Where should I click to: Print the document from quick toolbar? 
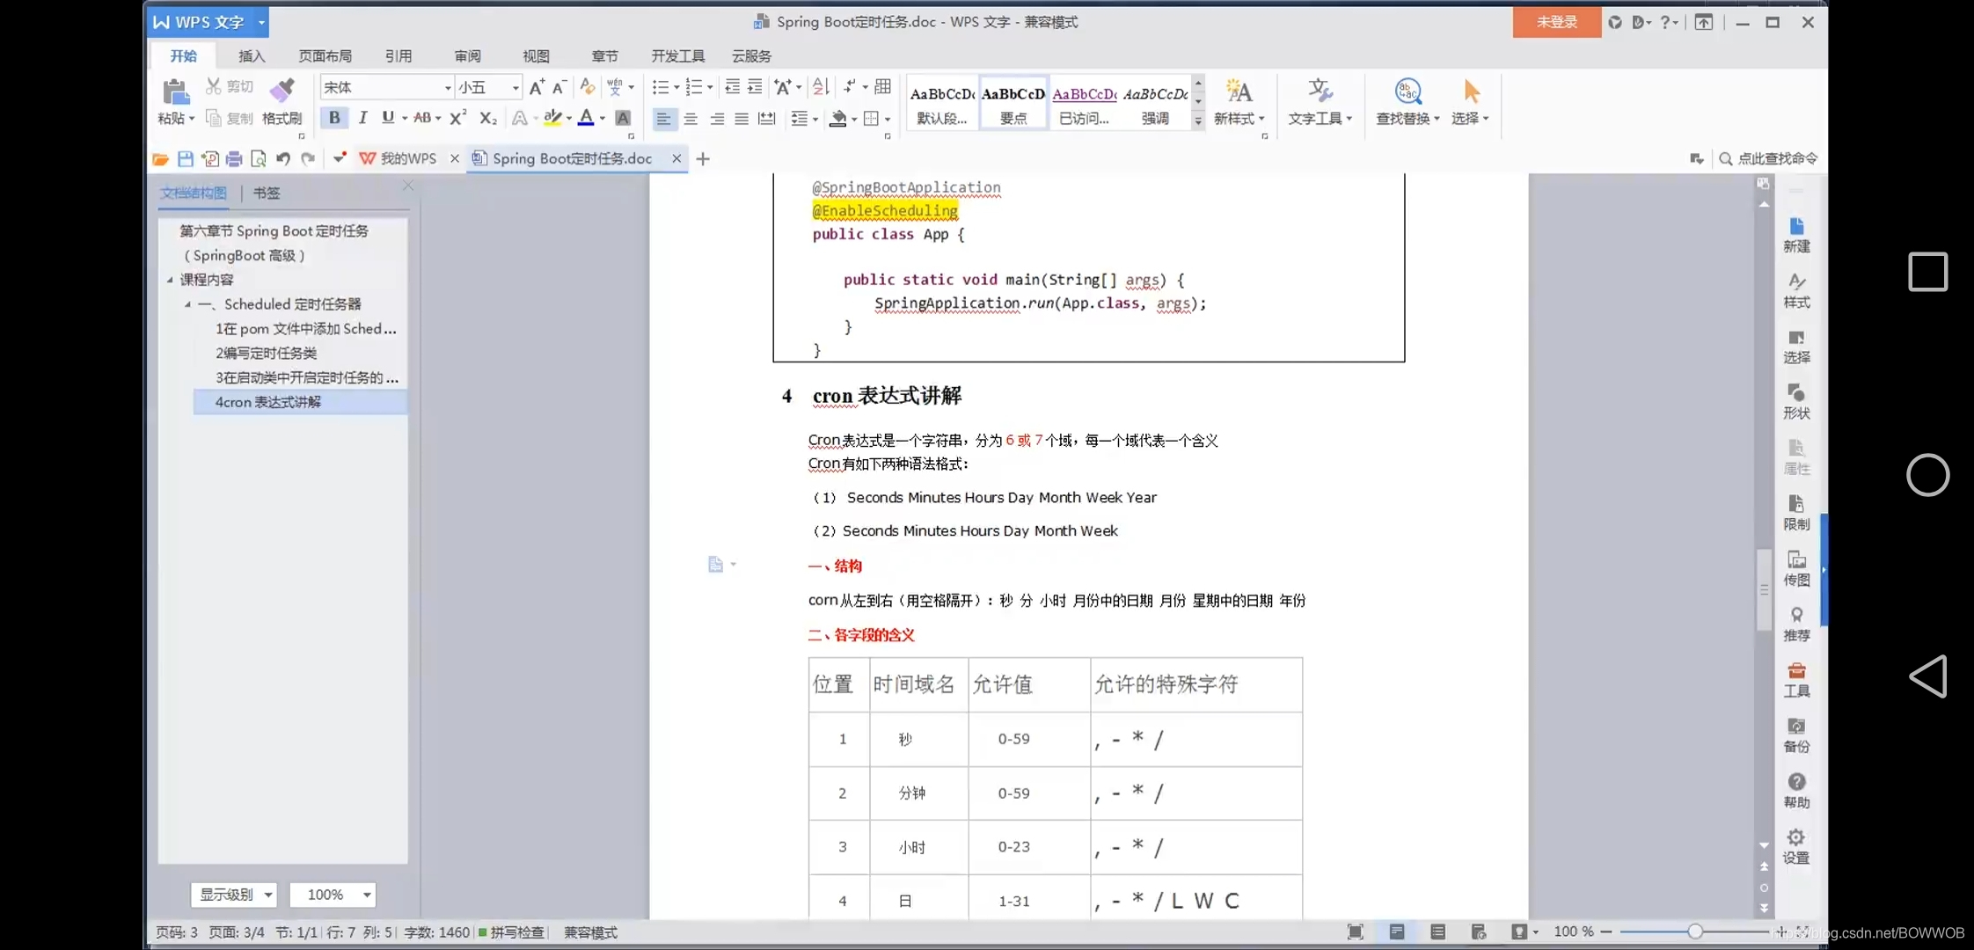coord(233,158)
